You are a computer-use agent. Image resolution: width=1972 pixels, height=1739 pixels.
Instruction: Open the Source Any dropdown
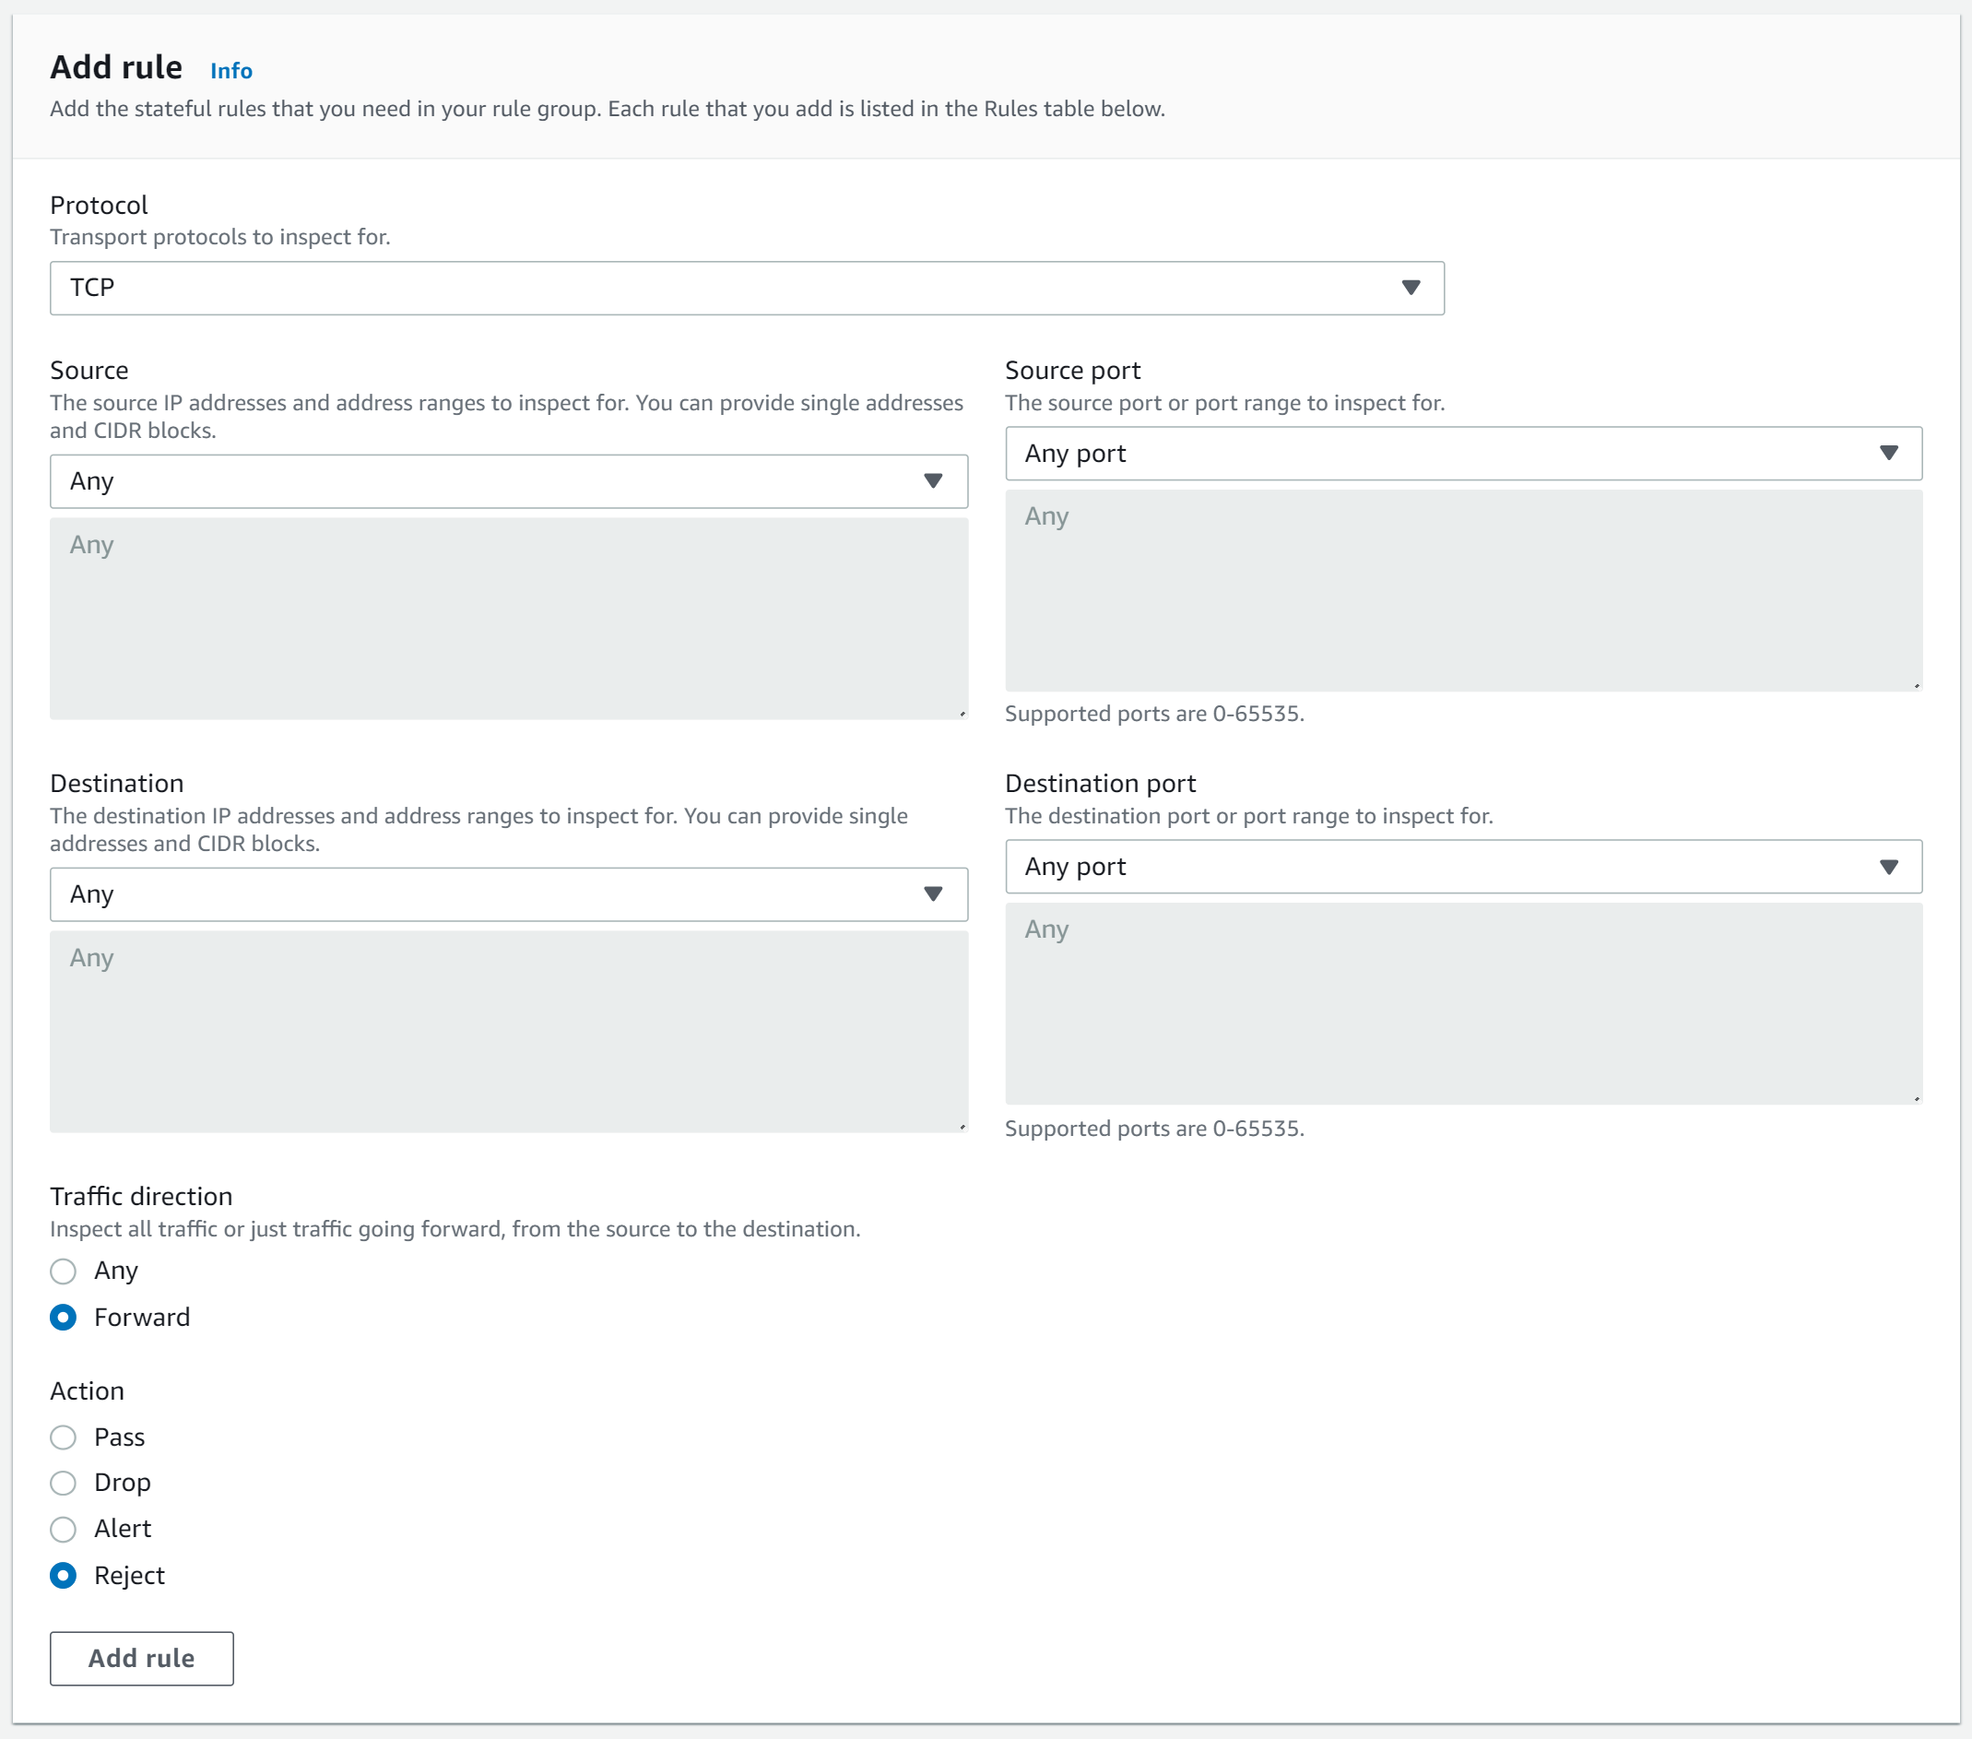click(x=508, y=480)
